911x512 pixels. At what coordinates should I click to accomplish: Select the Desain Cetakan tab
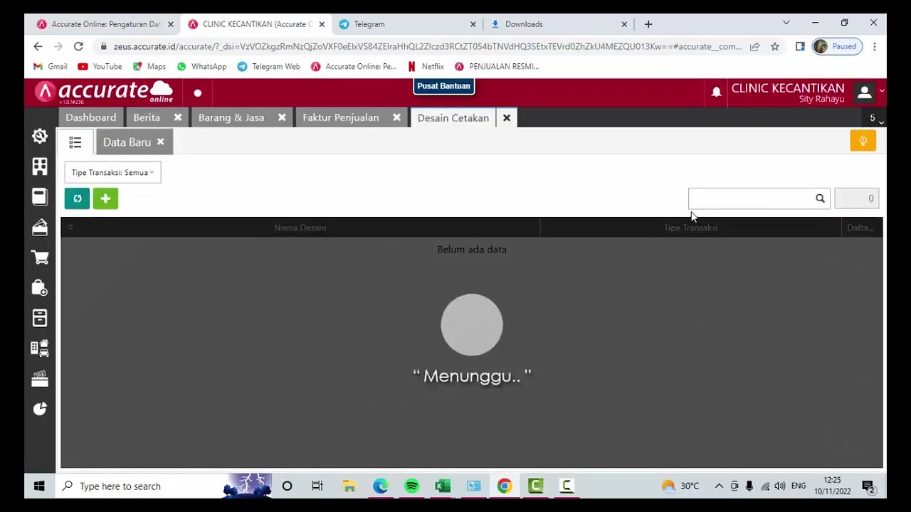pyautogui.click(x=453, y=118)
